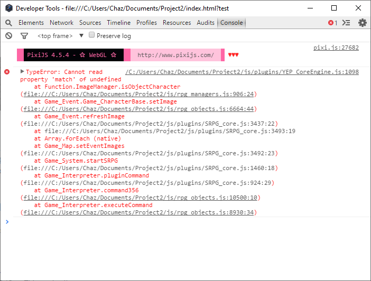The width and height of the screenshot is (371, 281).
Task: Open rpg_managers.js:906:24 stack link
Action: tap(138, 94)
